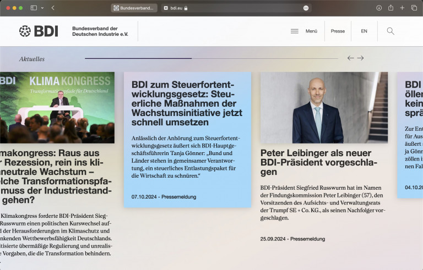Advance carousel with right arrow
The height and width of the screenshot is (270, 423).
pyautogui.click(x=360, y=58)
